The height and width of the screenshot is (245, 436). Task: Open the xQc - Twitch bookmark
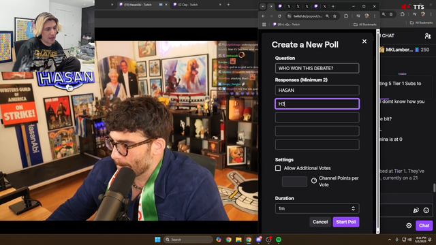(286, 24)
